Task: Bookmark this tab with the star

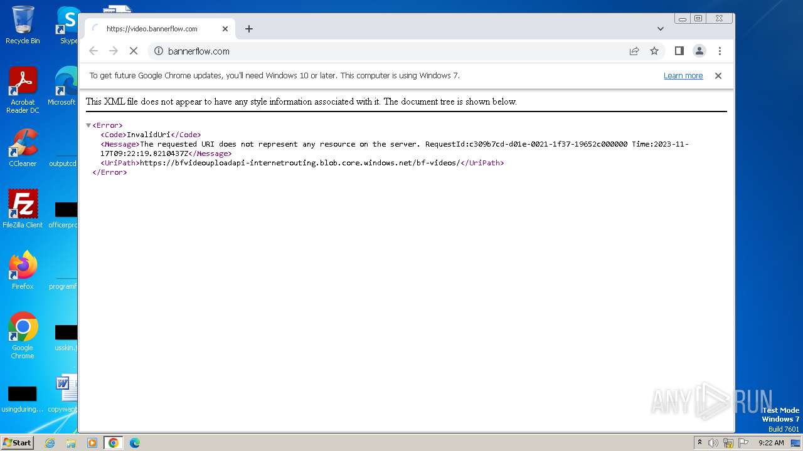Action: [654, 51]
